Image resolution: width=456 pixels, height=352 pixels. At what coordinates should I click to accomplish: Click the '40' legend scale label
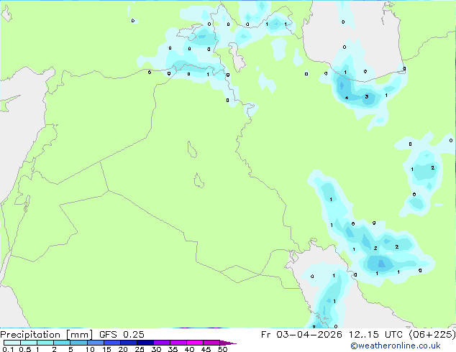point(189,349)
